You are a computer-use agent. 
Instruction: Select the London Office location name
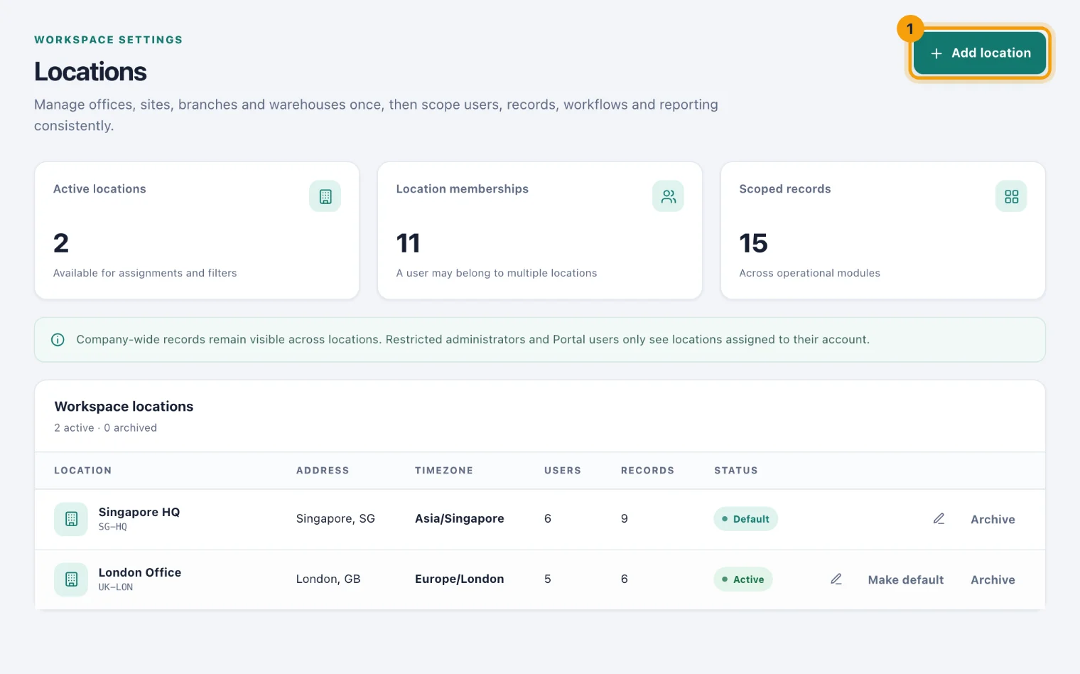(140, 572)
